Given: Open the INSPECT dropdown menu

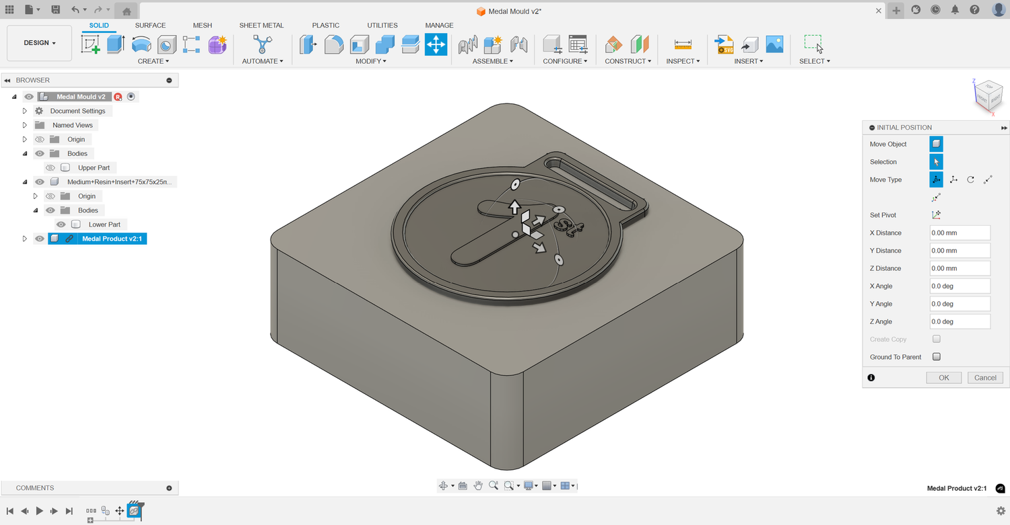Looking at the screenshot, I should (x=683, y=61).
